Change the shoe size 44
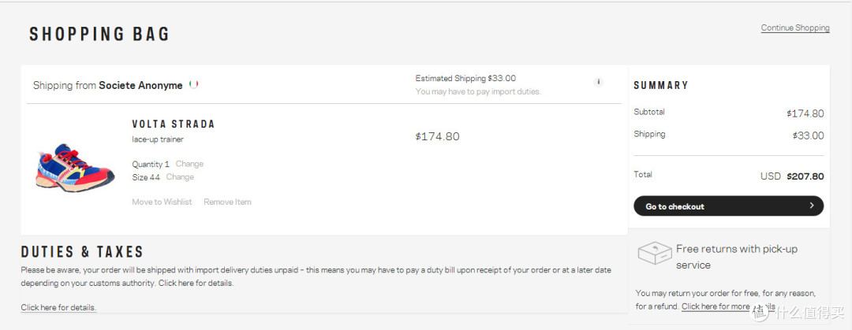The width and height of the screenshot is (852, 330). [x=180, y=177]
